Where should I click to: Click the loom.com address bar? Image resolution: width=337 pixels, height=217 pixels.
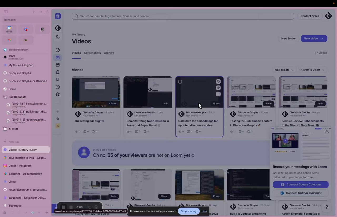coord(26,20)
